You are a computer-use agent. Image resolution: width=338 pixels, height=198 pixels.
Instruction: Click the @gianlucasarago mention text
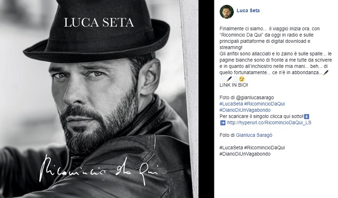point(255,98)
